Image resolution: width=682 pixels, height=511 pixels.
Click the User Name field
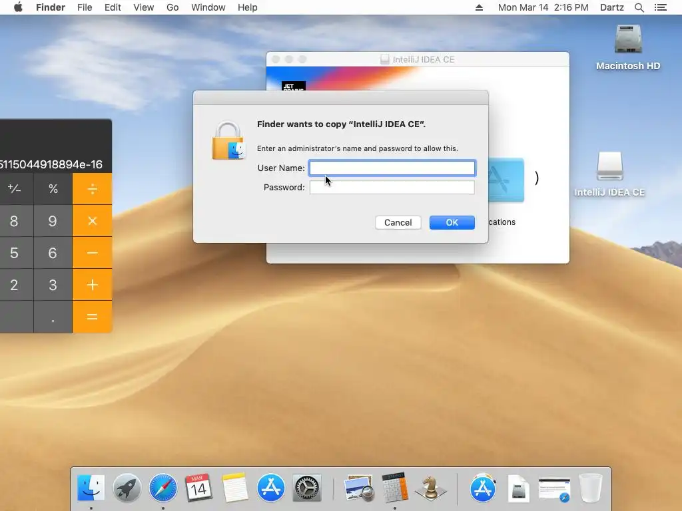click(x=392, y=168)
